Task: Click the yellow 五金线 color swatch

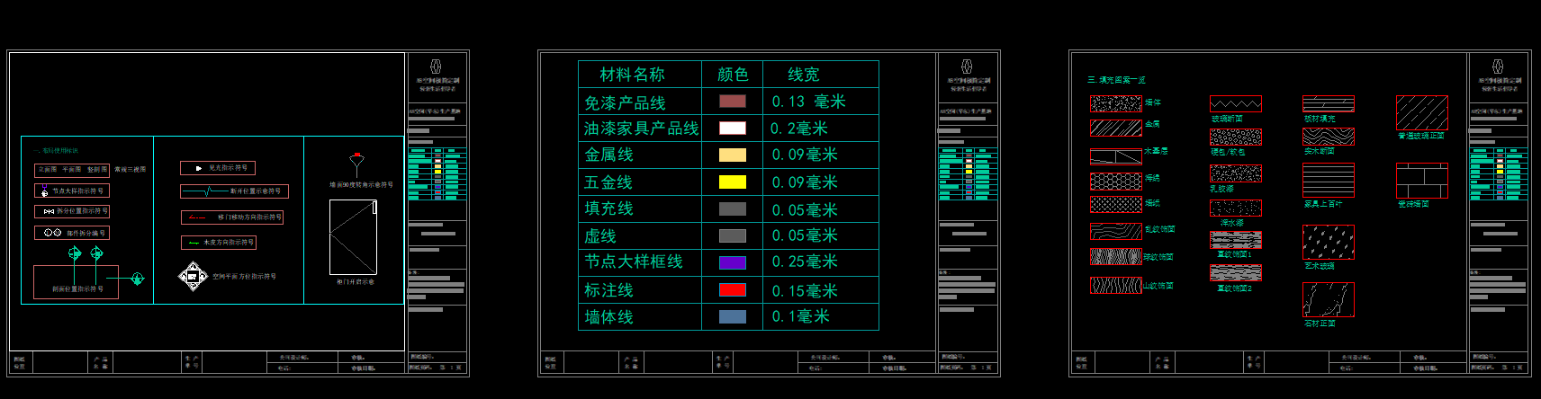Action: coord(732,182)
